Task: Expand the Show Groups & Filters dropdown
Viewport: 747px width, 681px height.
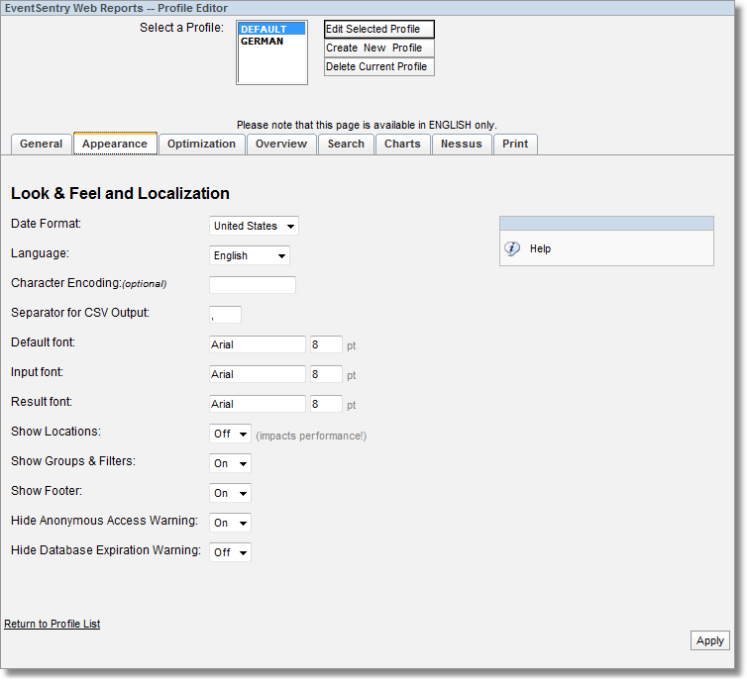Action: 230,463
